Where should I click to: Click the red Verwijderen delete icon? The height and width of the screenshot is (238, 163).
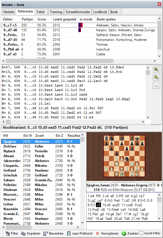(x=98, y=233)
